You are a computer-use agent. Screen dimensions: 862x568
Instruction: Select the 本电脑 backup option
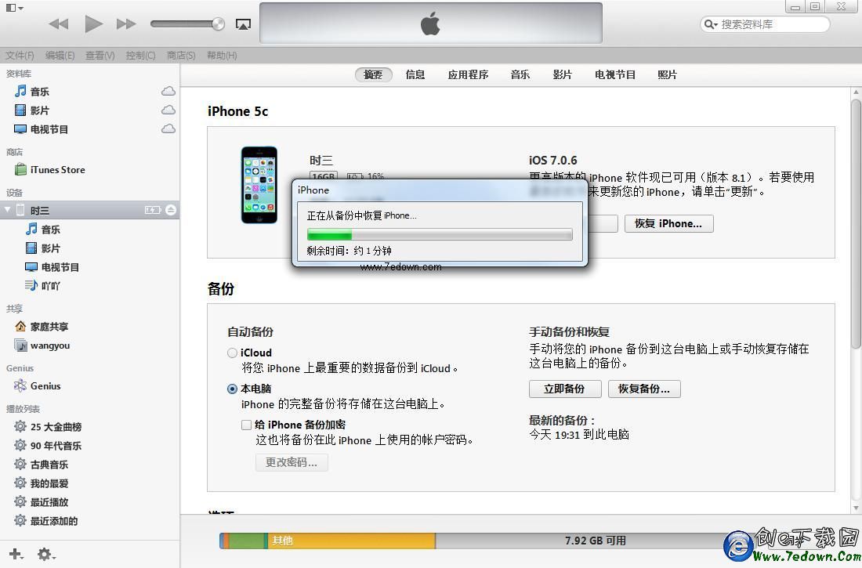[x=233, y=389]
